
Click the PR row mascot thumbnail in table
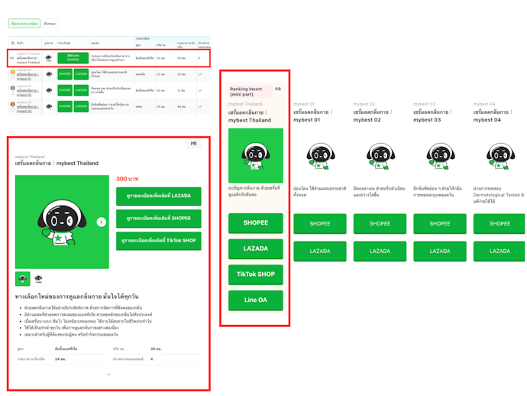click(x=49, y=58)
